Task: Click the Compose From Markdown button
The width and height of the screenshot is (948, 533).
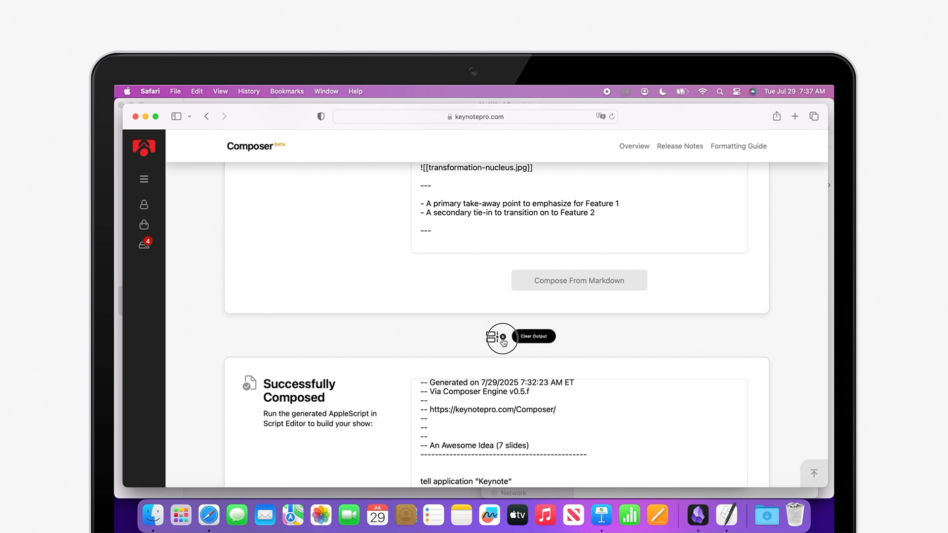Action: 579,280
